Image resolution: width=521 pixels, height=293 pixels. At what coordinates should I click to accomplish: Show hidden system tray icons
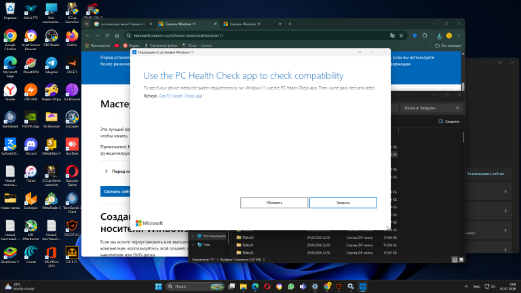(x=466, y=286)
